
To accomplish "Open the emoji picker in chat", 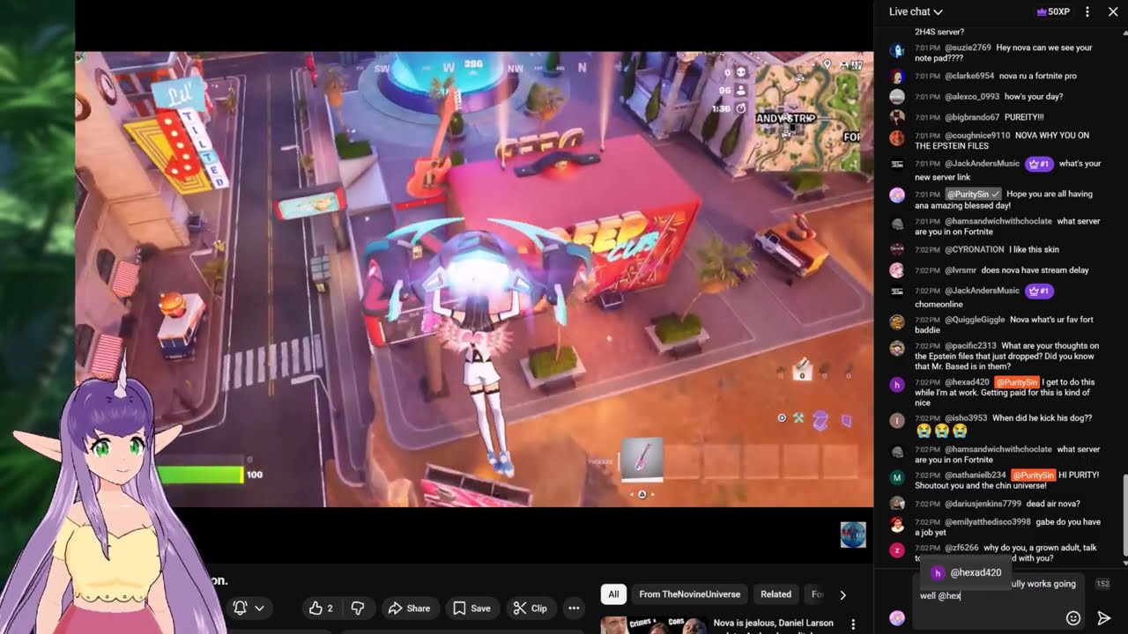I will 1073,618.
